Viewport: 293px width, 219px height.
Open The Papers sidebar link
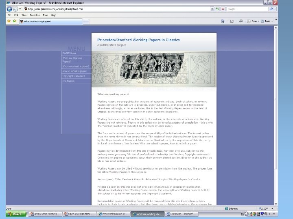coord(68,81)
